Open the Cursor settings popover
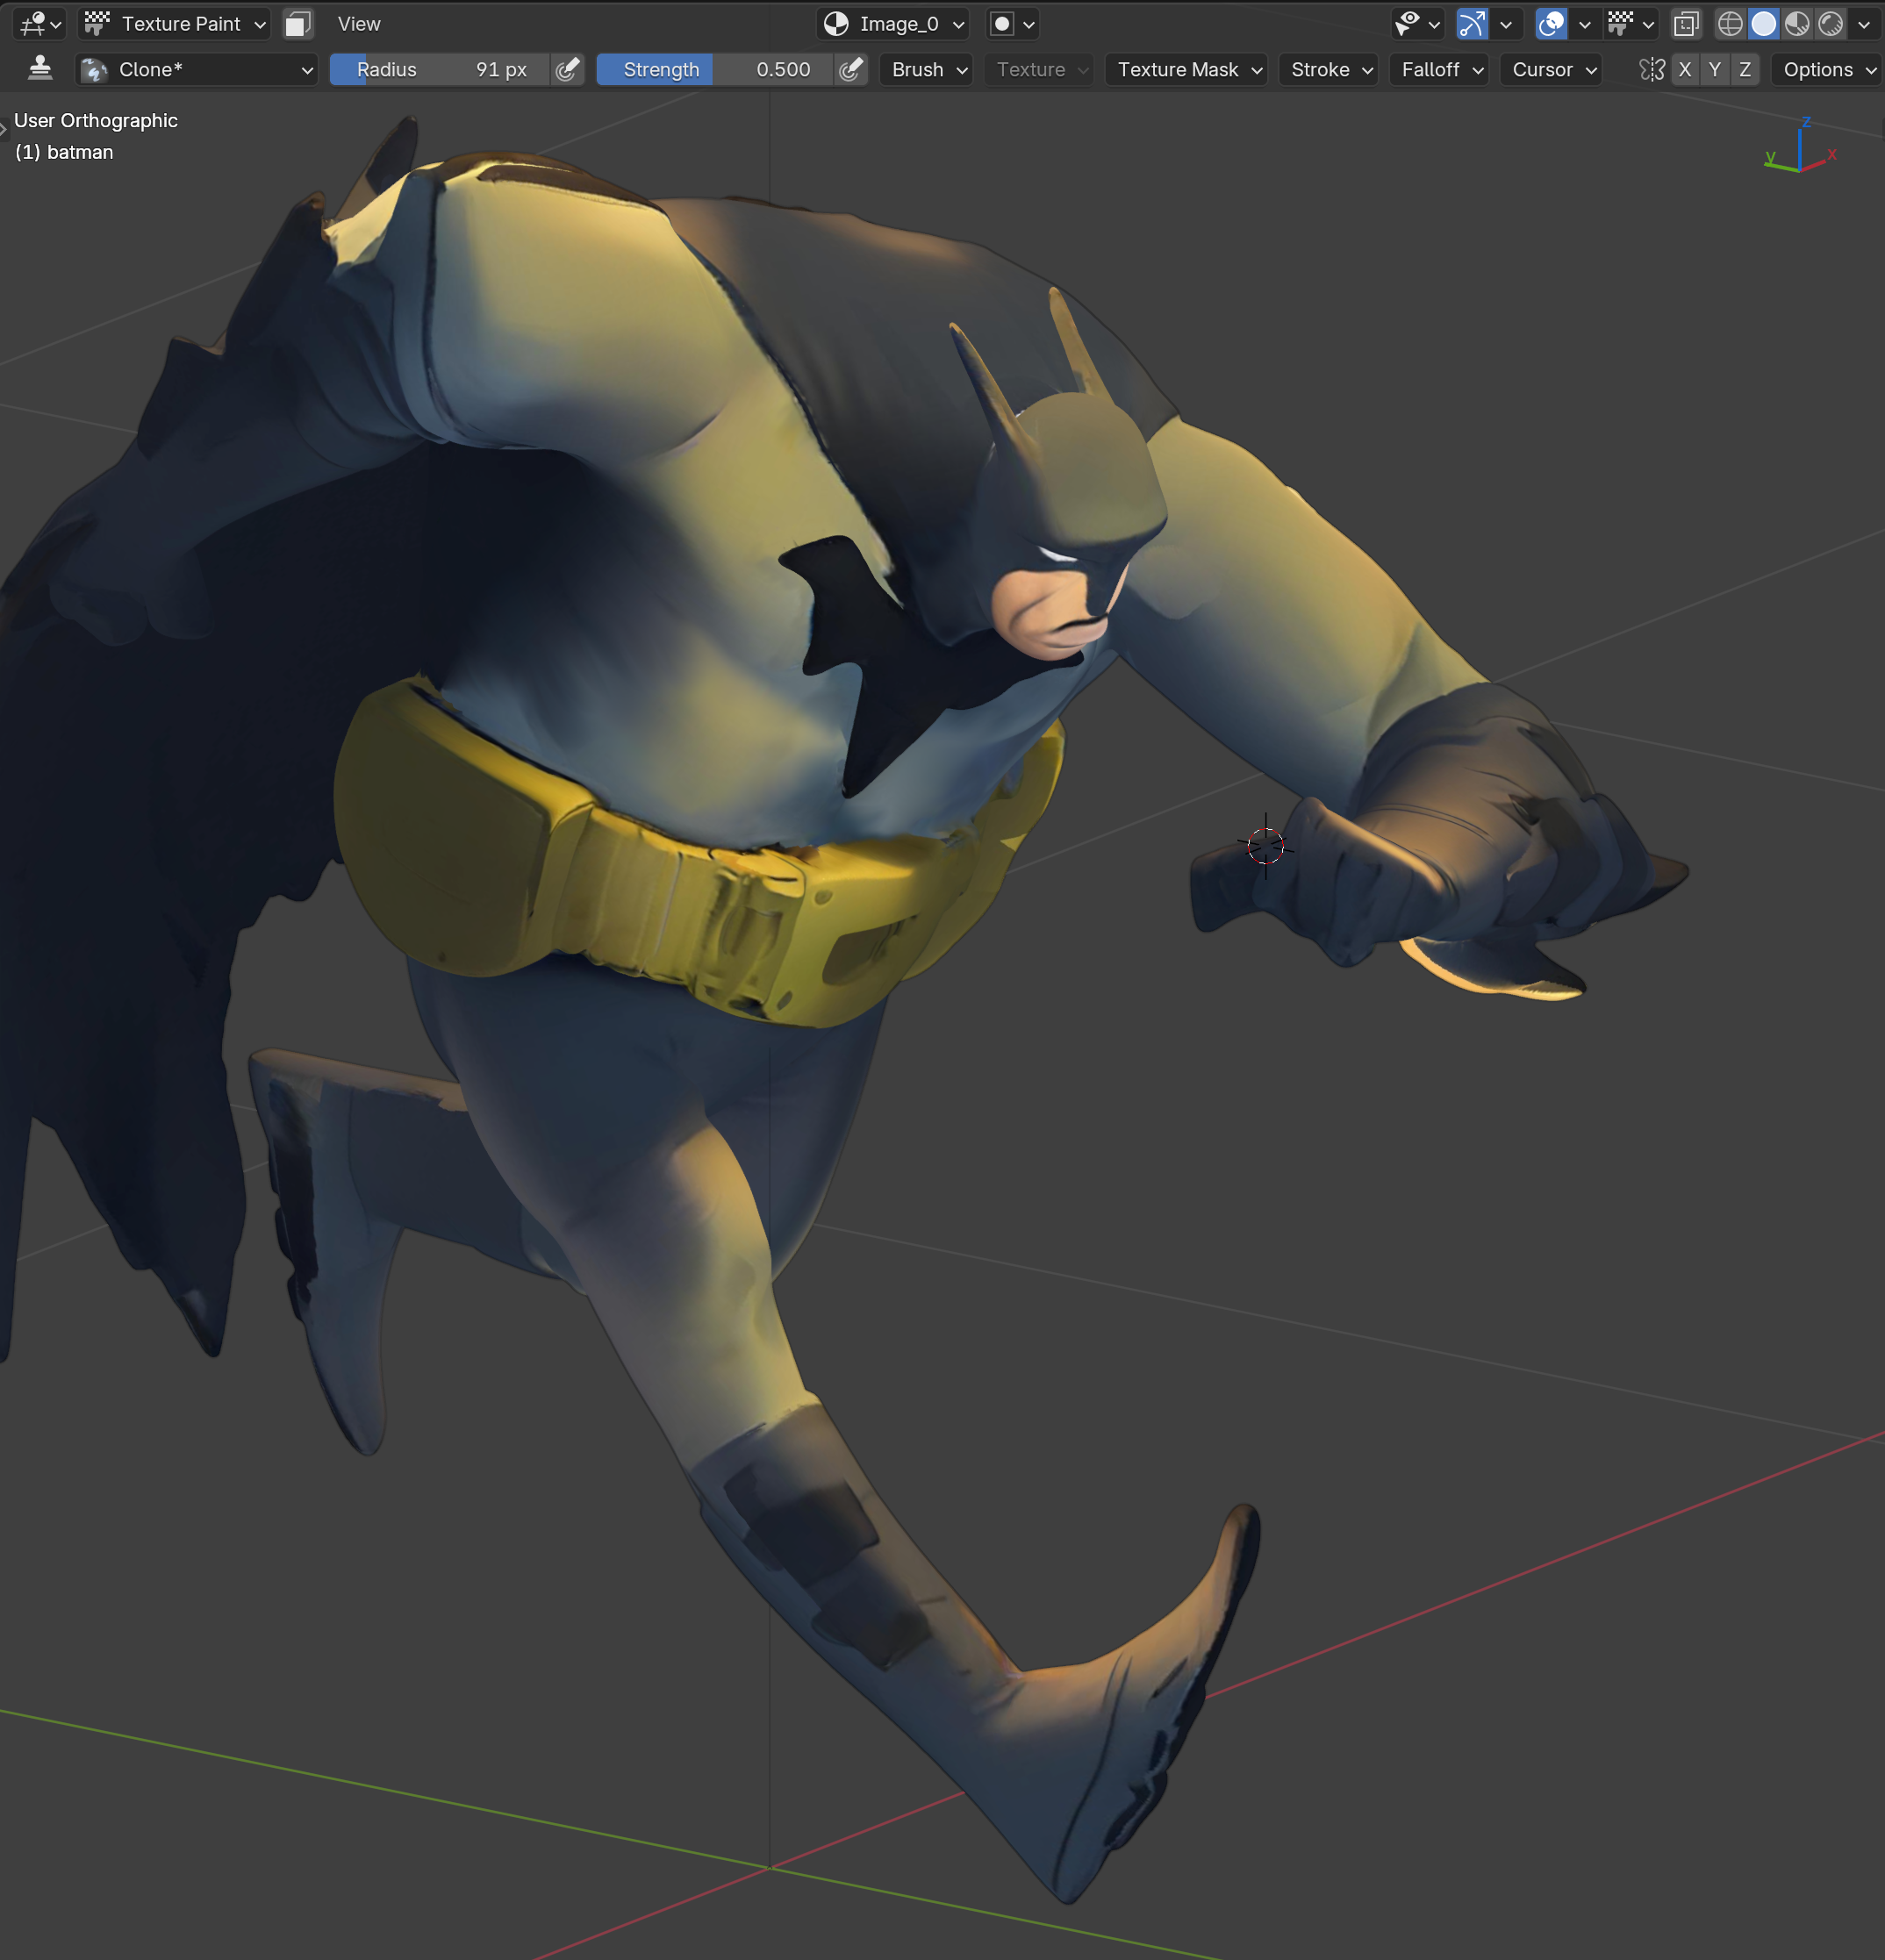Image resolution: width=1885 pixels, height=1960 pixels. pos(1552,69)
